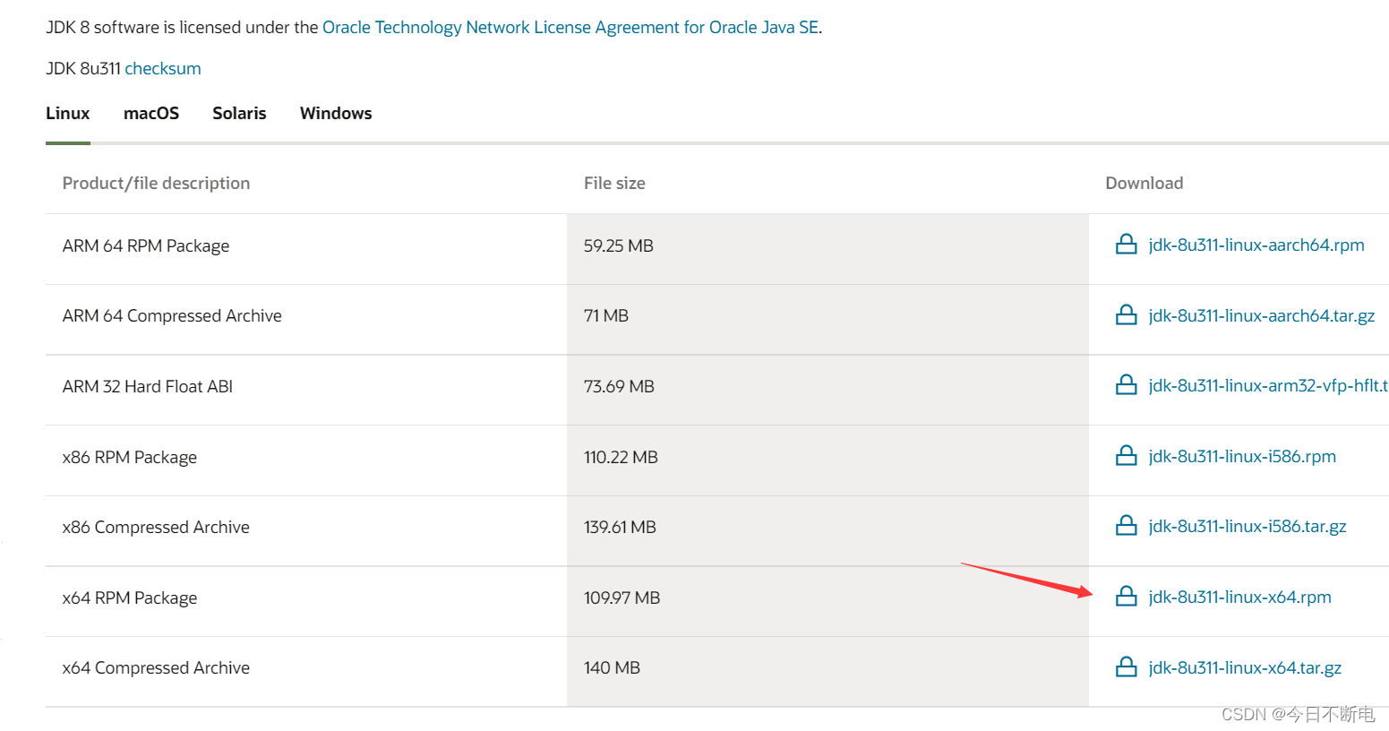The image size is (1389, 731).
Task: Click the 'Product/file description' column header
Action: point(156,183)
